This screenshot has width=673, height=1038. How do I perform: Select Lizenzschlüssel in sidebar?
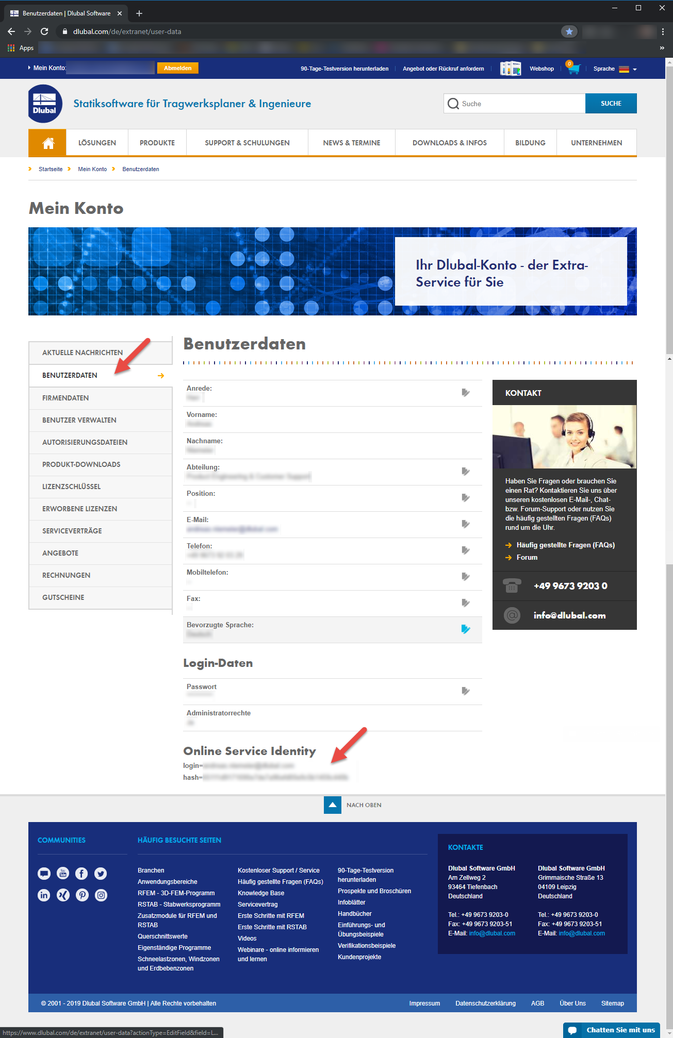click(100, 487)
